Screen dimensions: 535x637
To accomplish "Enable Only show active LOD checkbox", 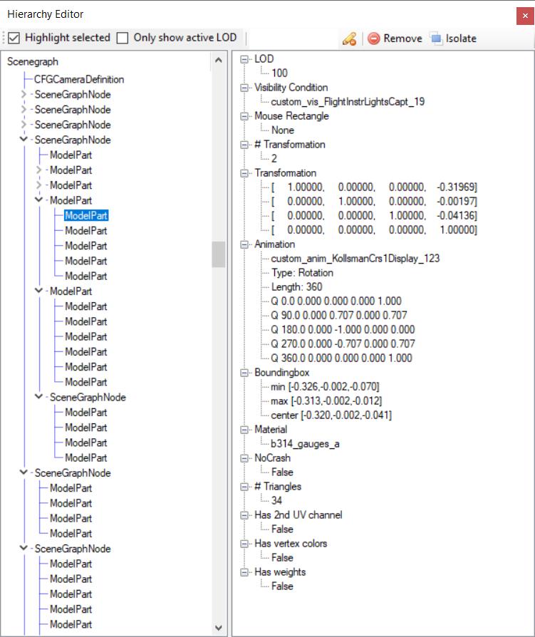I will tap(123, 38).
